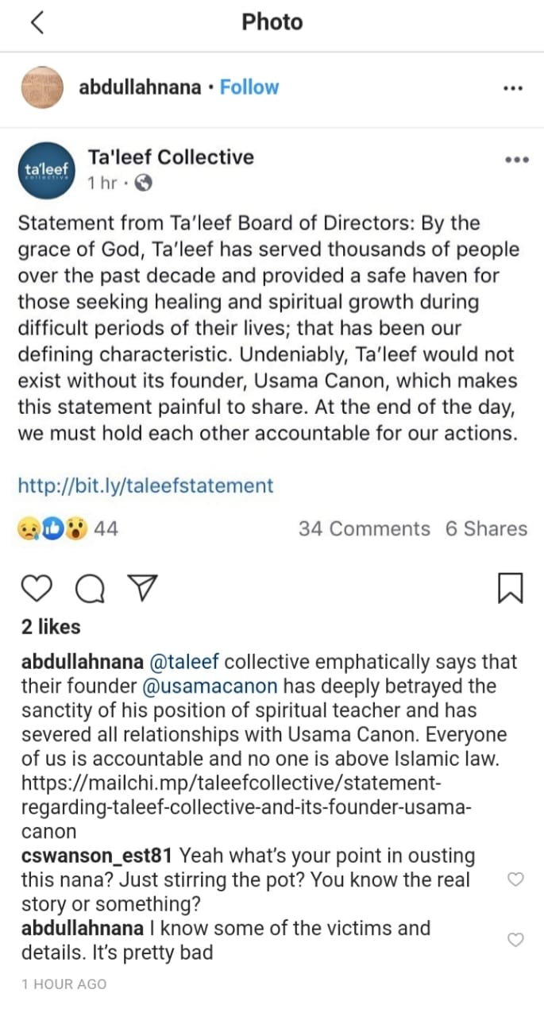Save post with bookmark icon
Image resolution: width=544 pixels, height=1017 pixels.
pos(509,588)
